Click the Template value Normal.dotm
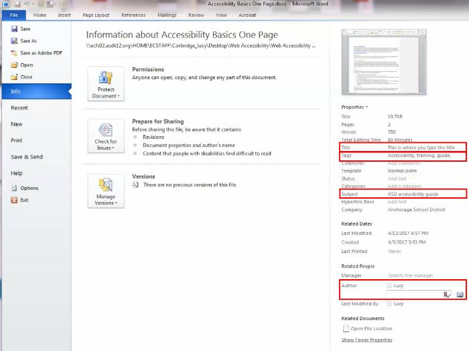469x351 pixels. pos(402,170)
